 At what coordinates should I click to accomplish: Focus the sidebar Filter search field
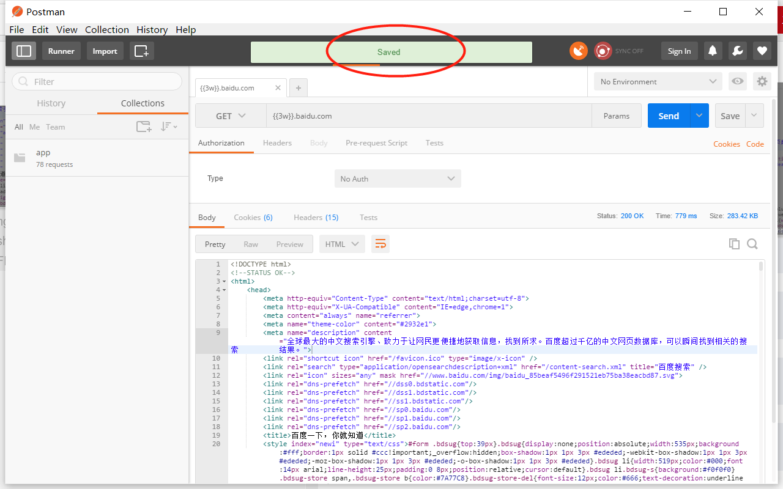pos(97,81)
